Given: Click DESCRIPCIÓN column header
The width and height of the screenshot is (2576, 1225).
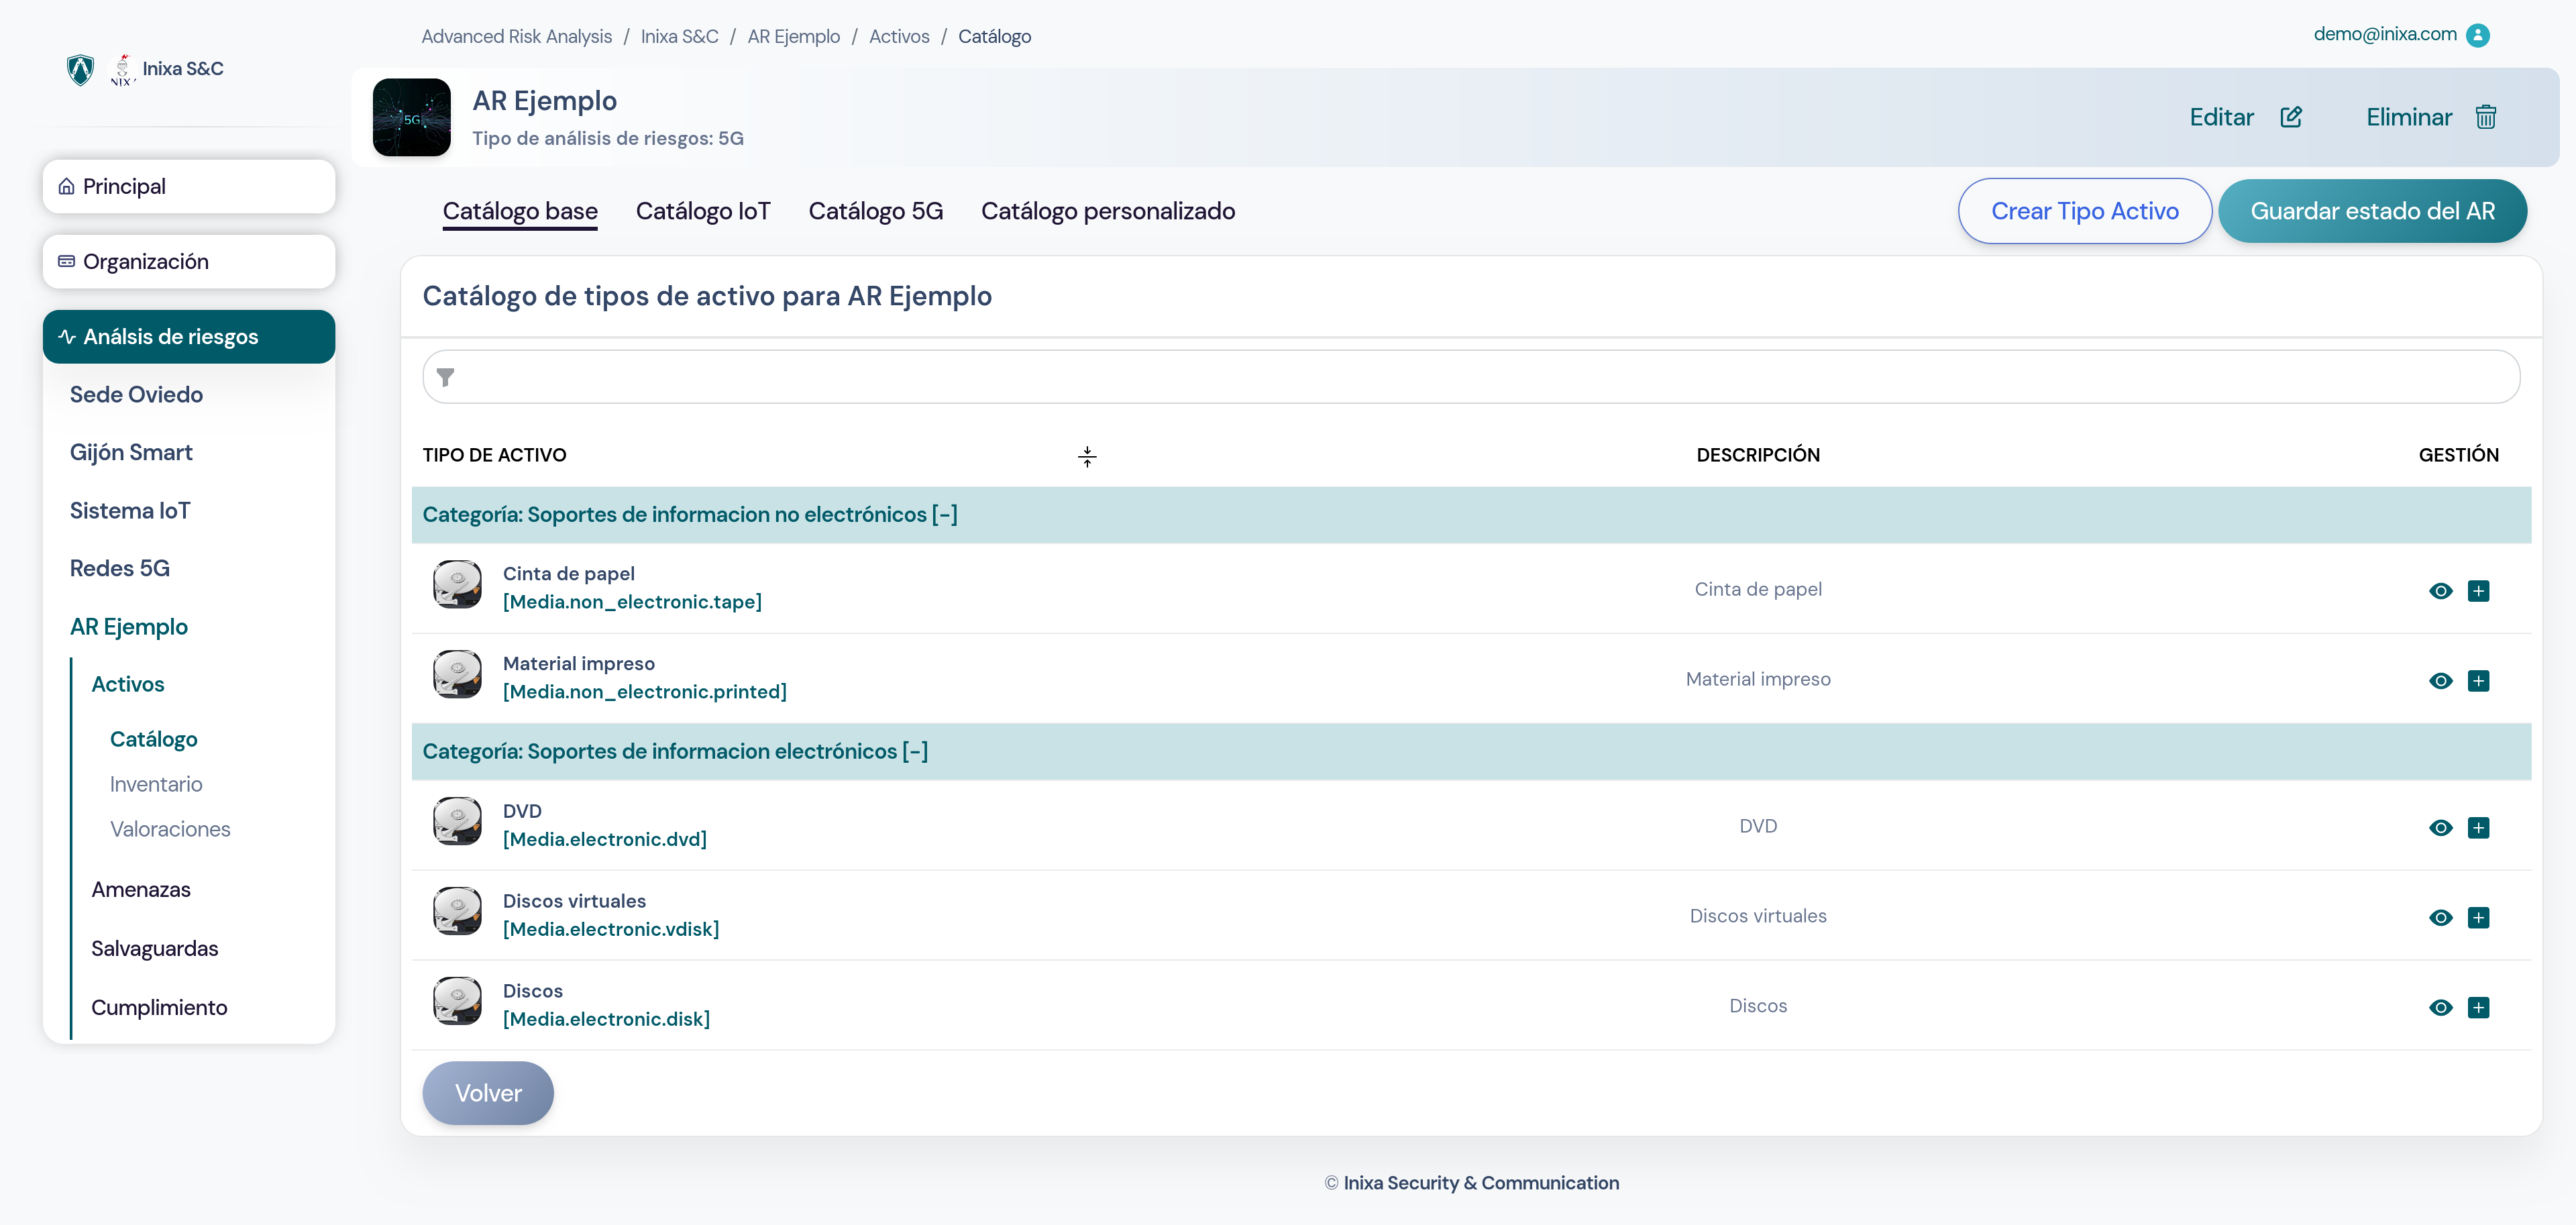Looking at the screenshot, I should pos(1758,455).
